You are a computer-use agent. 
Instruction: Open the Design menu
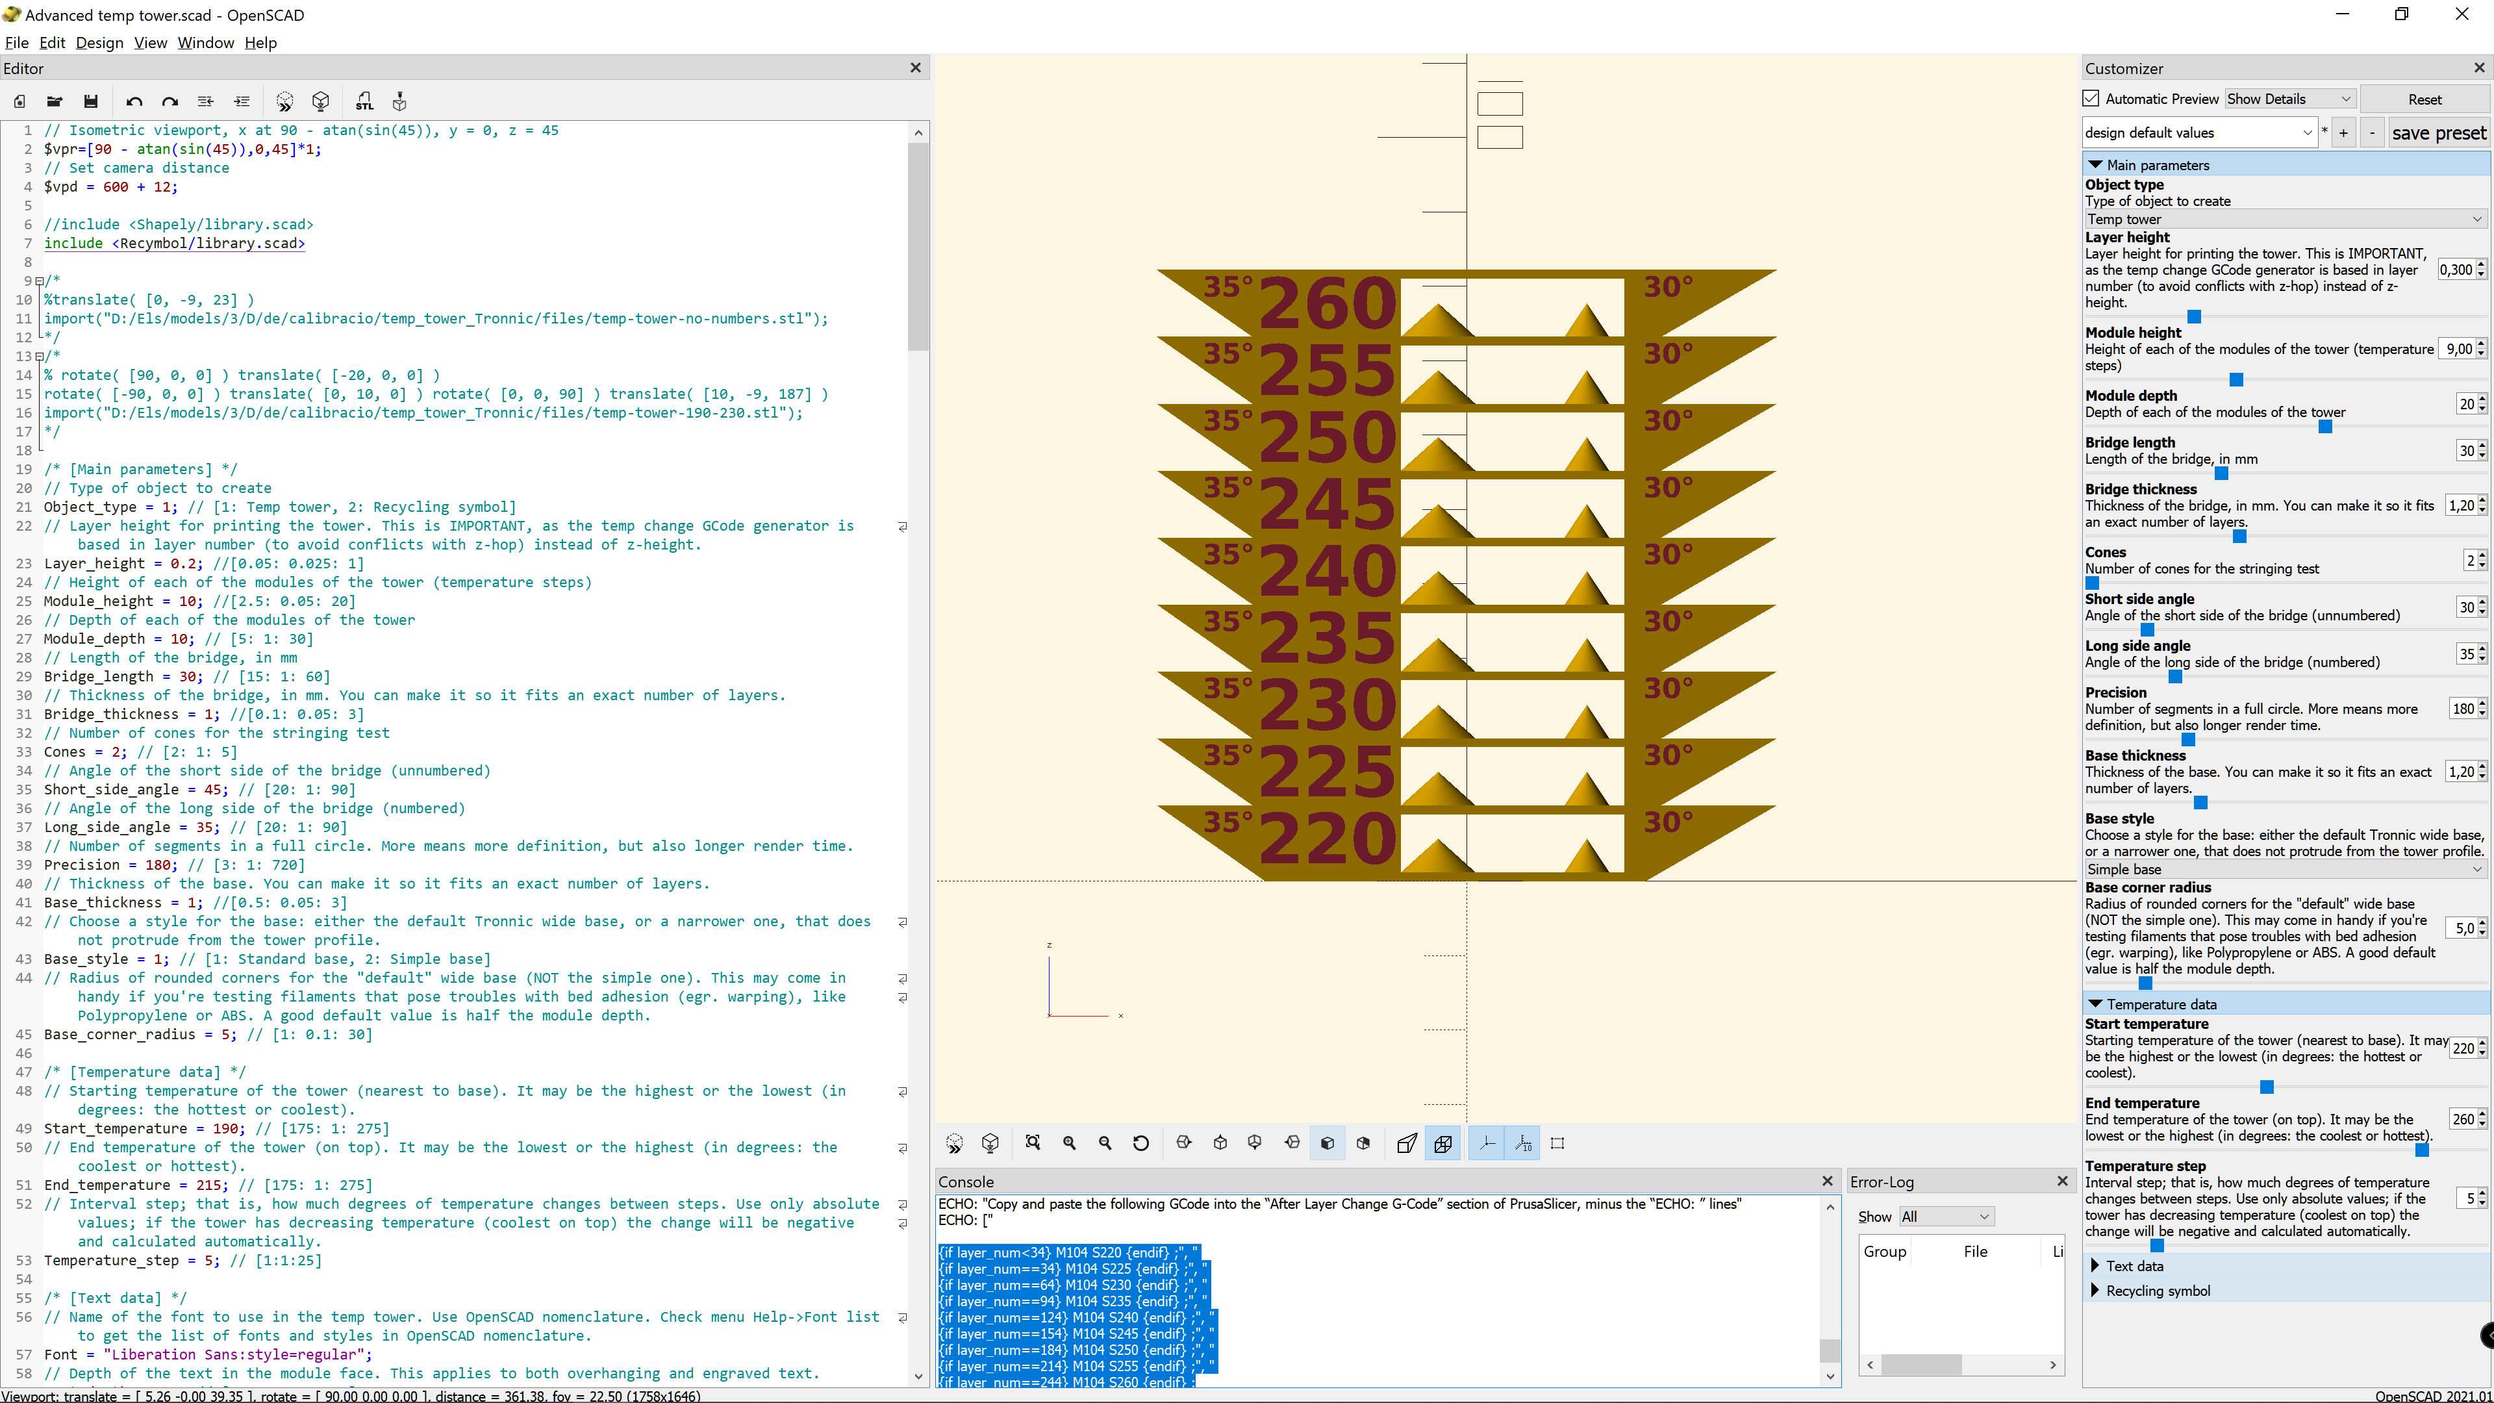99,43
